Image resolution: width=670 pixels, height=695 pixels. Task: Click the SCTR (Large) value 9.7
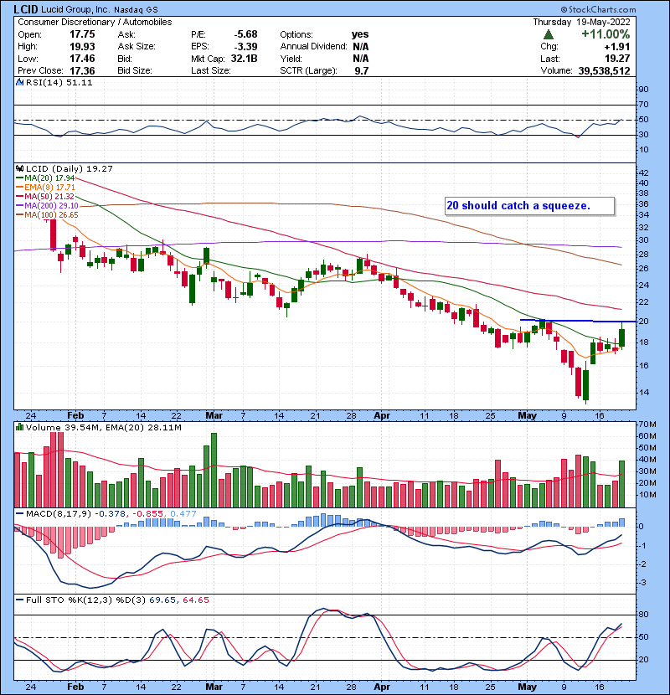(x=362, y=70)
